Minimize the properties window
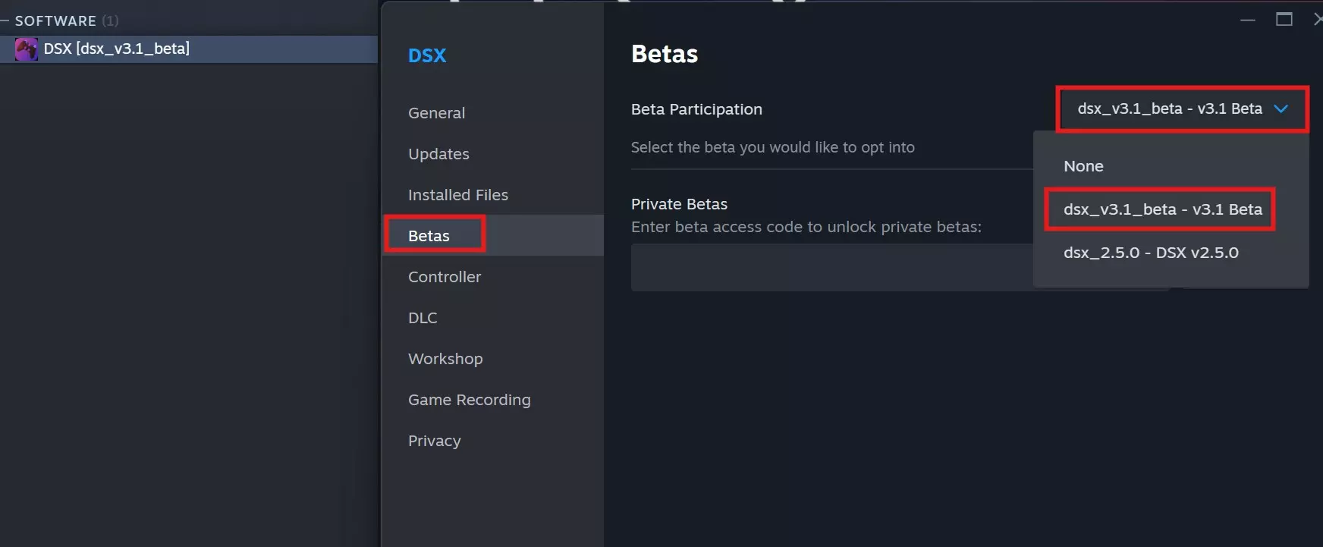This screenshot has height=547, width=1323. [x=1248, y=20]
